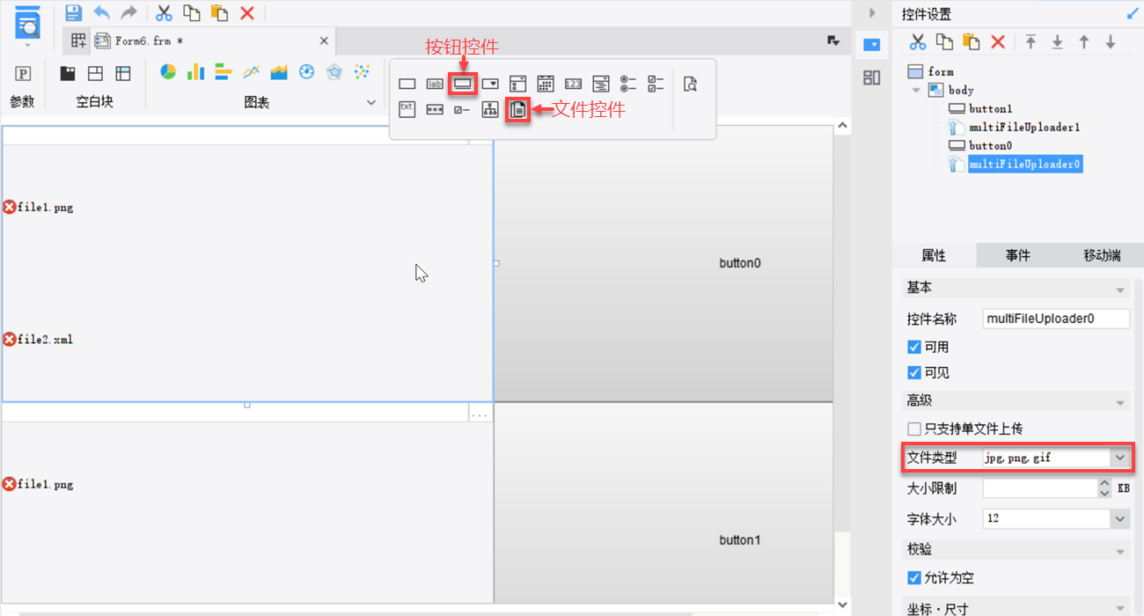Switch to the 属性 tab
This screenshot has width=1144, height=616.
[934, 255]
